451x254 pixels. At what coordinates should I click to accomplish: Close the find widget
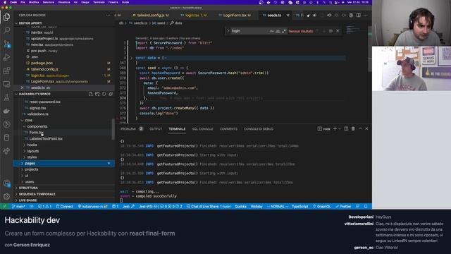(x=338, y=31)
